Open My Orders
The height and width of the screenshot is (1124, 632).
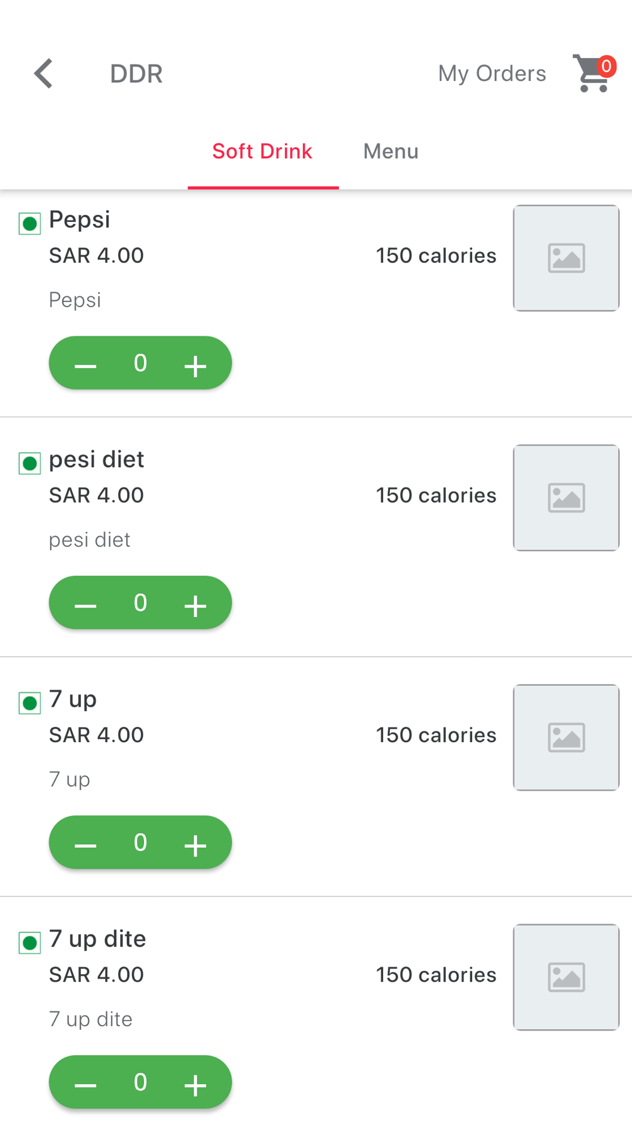492,73
